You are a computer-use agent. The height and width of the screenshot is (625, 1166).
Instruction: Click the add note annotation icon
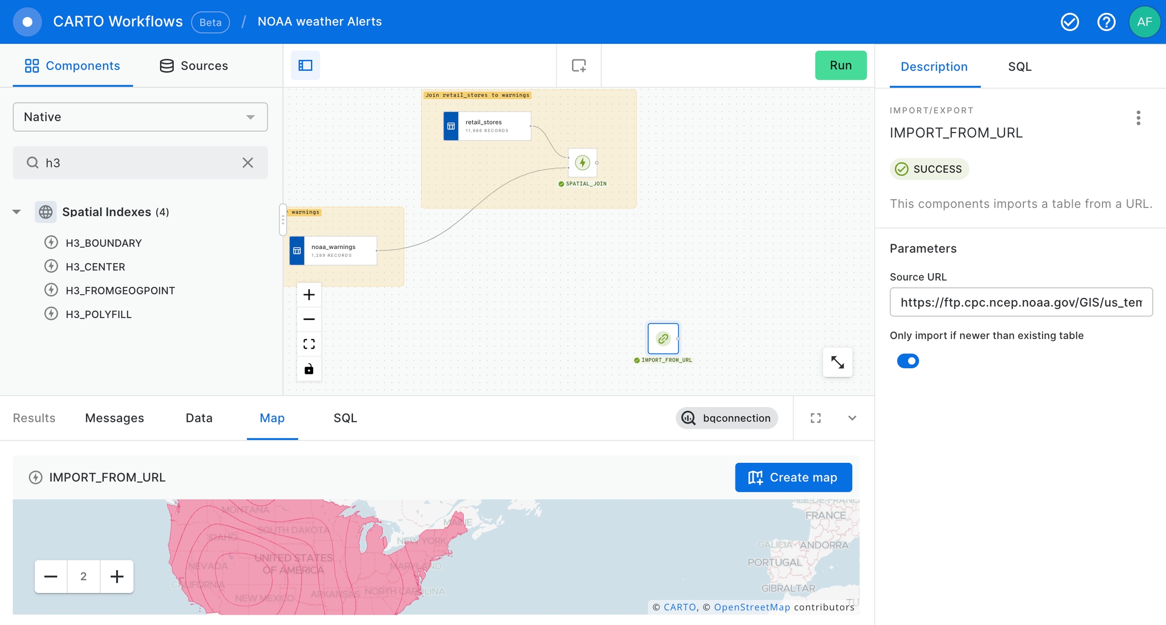578,66
